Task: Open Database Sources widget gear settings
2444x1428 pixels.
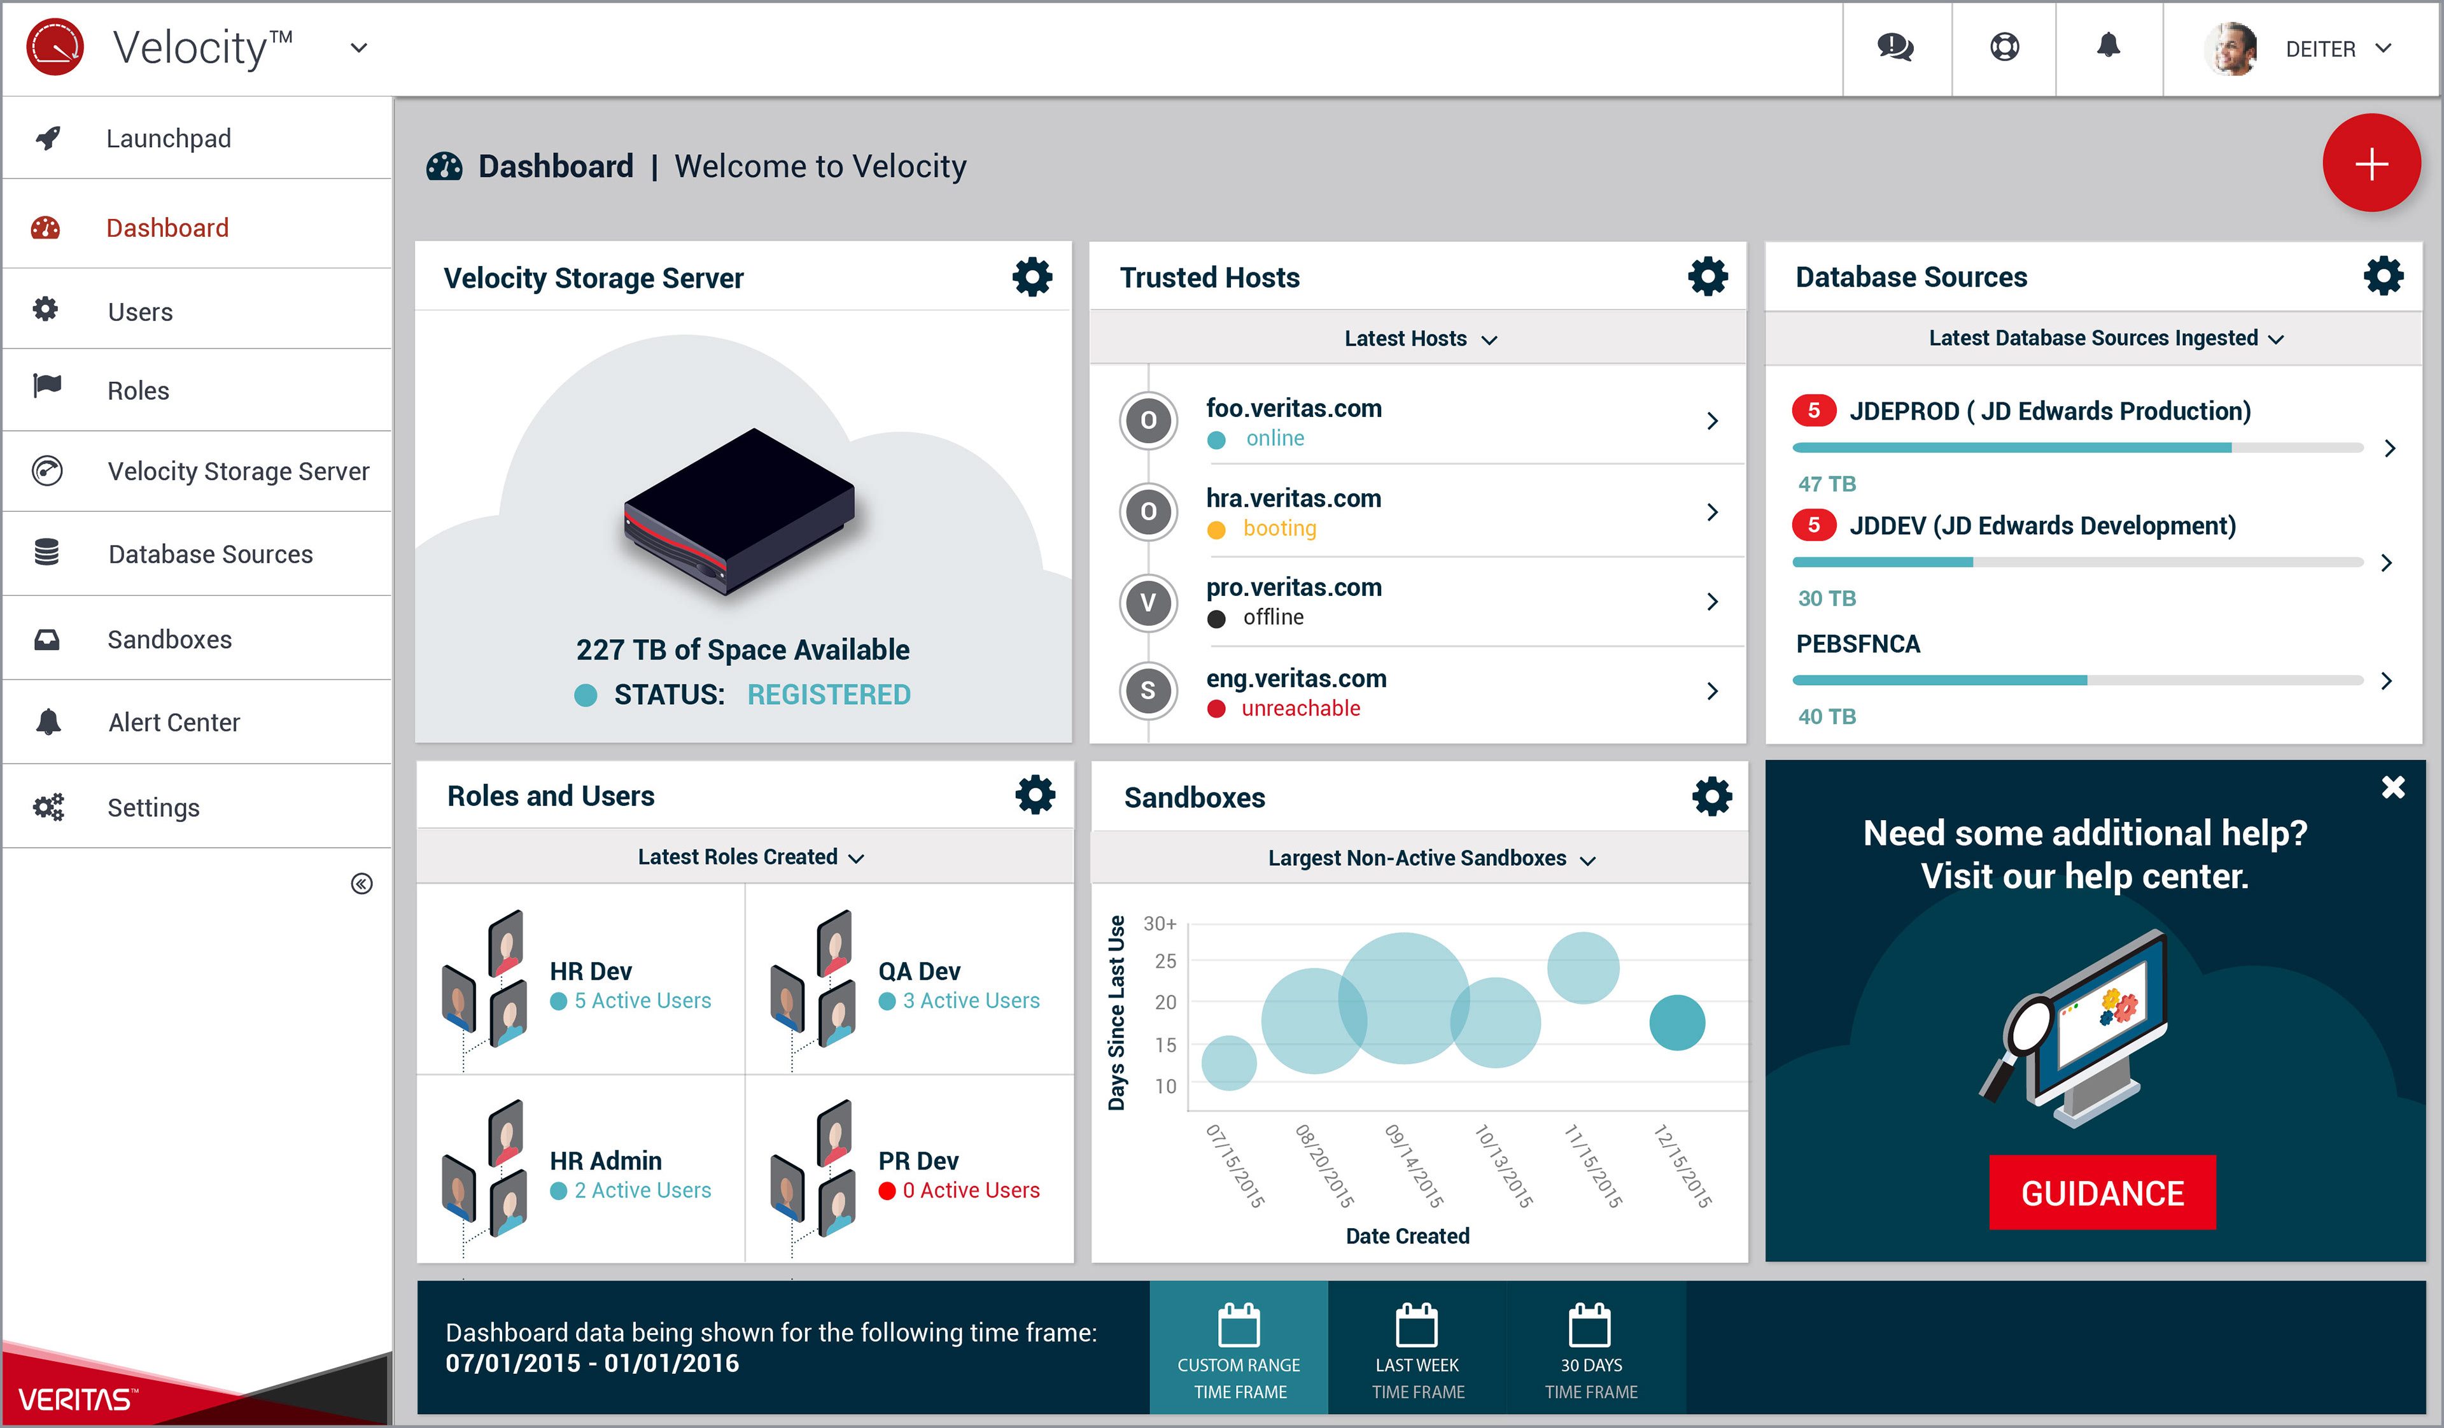Action: (2383, 276)
